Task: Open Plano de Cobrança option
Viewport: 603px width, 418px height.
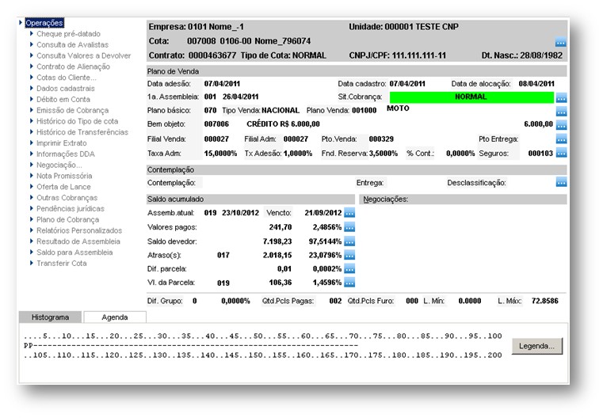Action: (x=67, y=220)
